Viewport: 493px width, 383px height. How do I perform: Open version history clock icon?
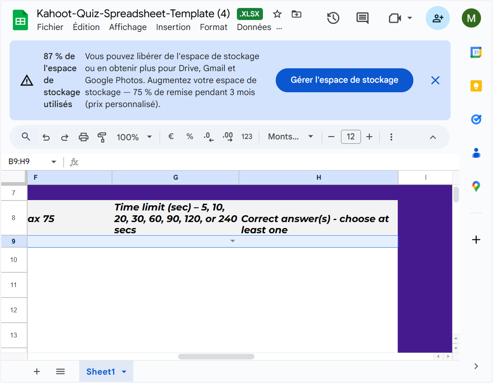coord(333,18)
